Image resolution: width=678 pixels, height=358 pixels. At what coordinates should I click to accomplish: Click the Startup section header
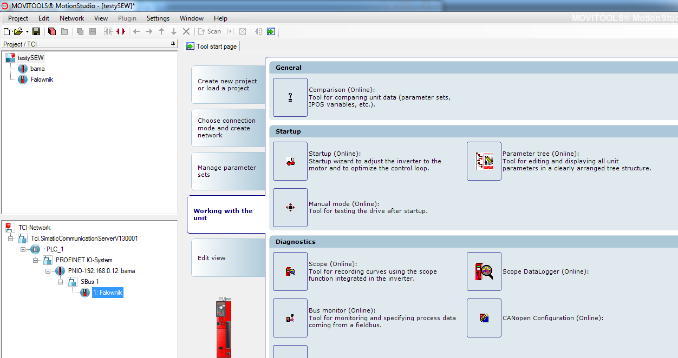(x=473, y=131)
